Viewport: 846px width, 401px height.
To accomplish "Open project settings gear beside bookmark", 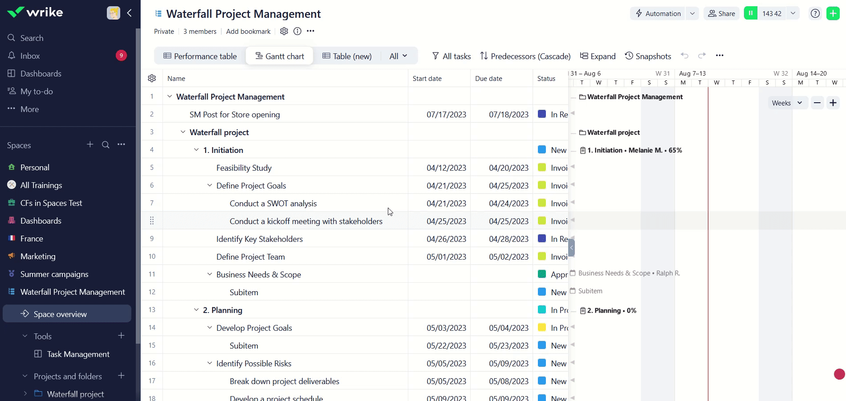I will [x=284, y=31].
